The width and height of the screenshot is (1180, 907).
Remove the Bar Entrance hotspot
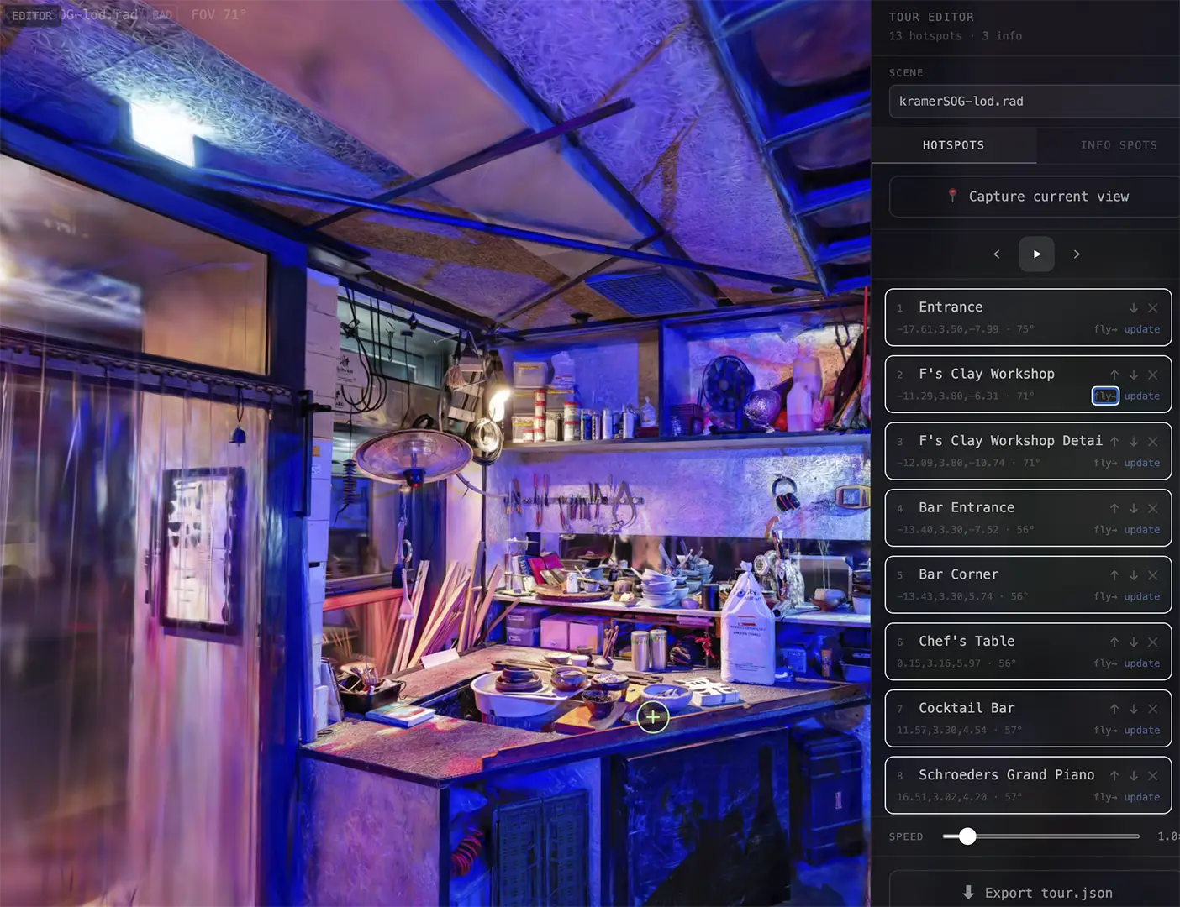(x=1153, y=508)
